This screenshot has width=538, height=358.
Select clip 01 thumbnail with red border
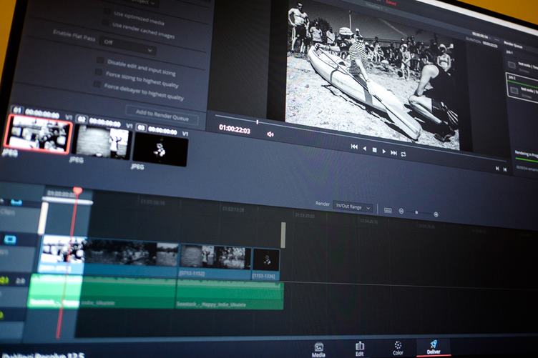point(38,134)
